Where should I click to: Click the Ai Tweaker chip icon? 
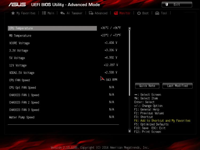(x=62, y=13)
